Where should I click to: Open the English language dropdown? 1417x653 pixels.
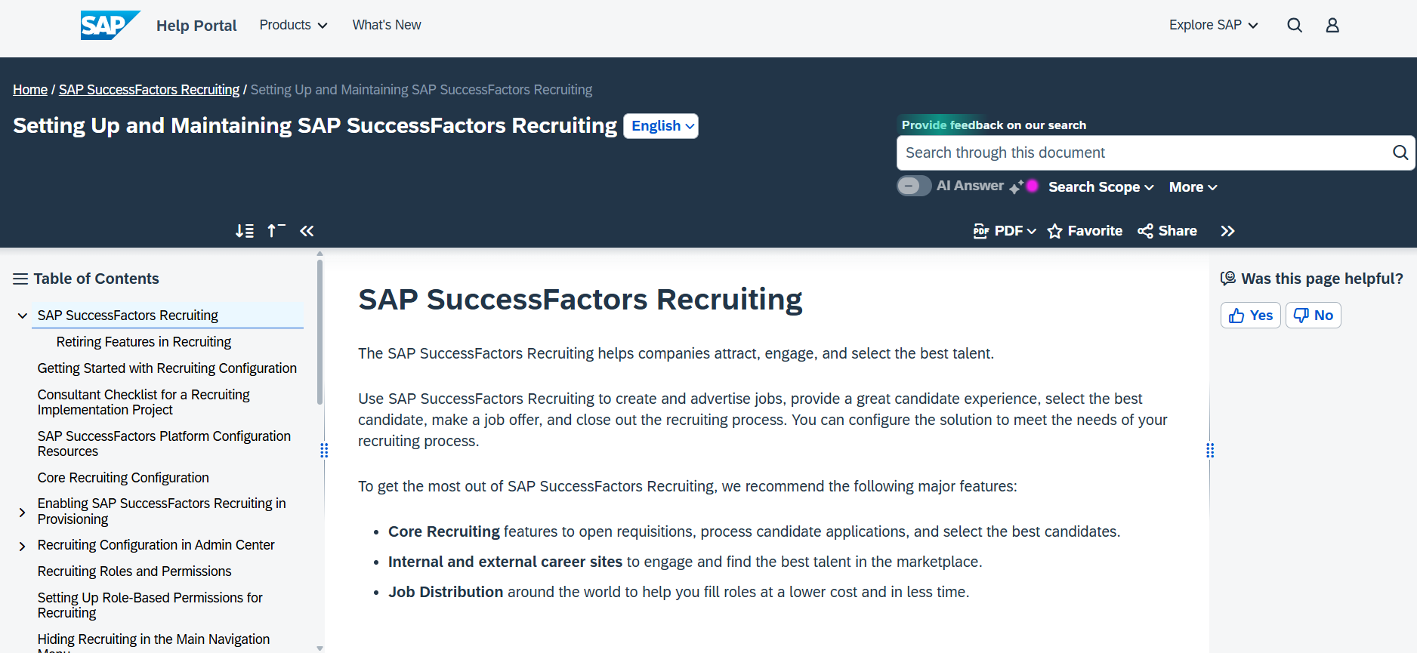(661, 126)
